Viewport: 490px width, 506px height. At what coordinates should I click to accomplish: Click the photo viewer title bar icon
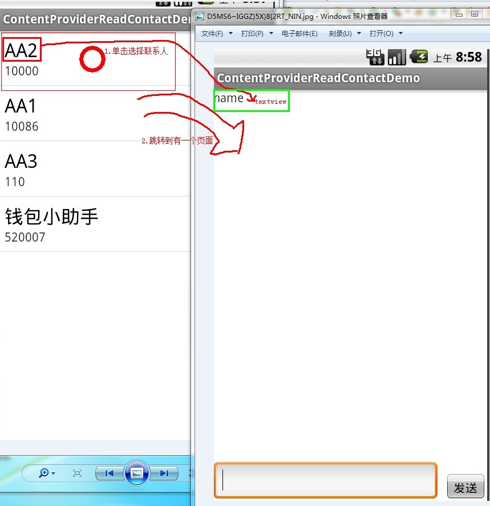(200, 16)
